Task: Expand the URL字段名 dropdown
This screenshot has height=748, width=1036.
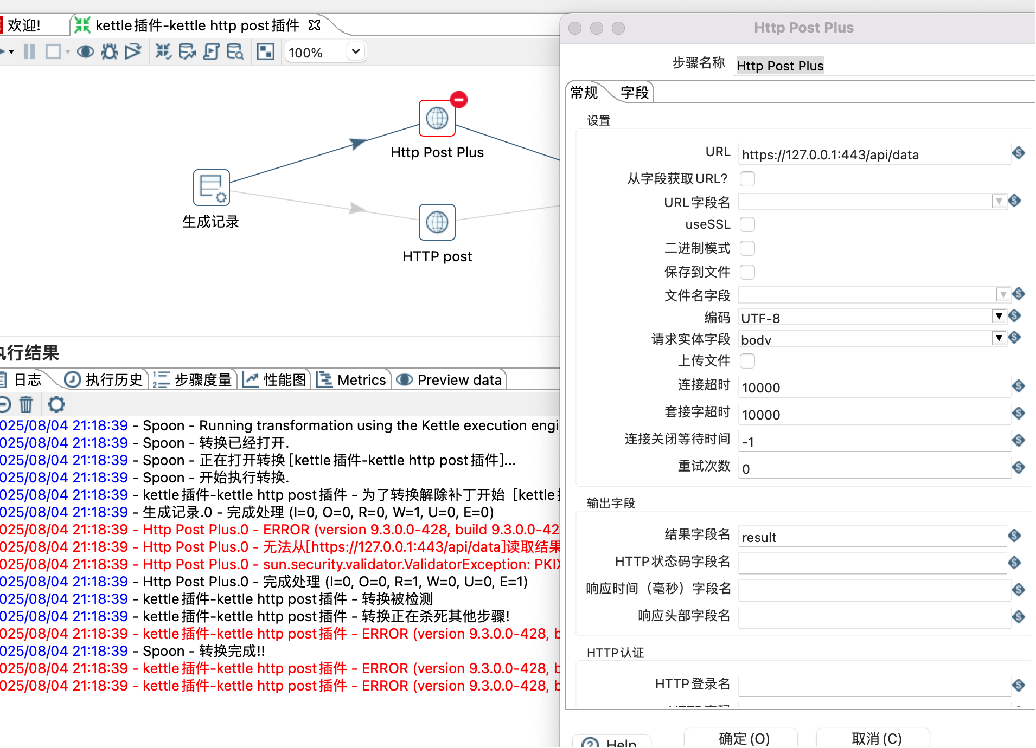Action: click(x=999, y=202)
